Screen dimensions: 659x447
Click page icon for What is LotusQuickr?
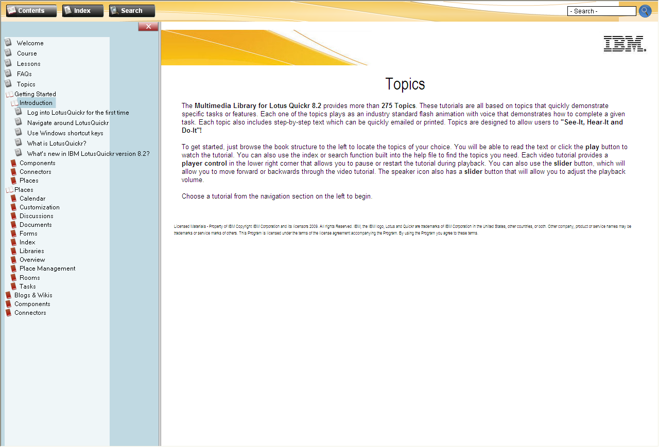pos(19,143)
